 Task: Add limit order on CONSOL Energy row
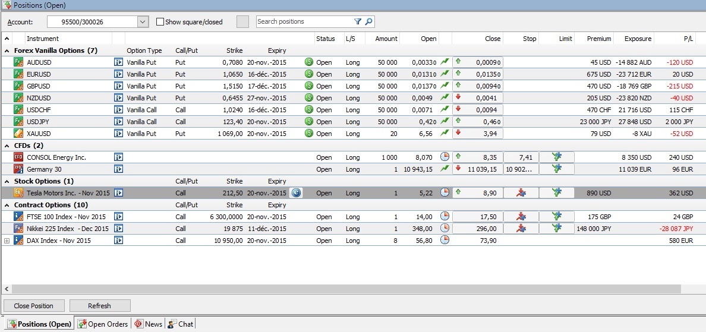[557, 157]
